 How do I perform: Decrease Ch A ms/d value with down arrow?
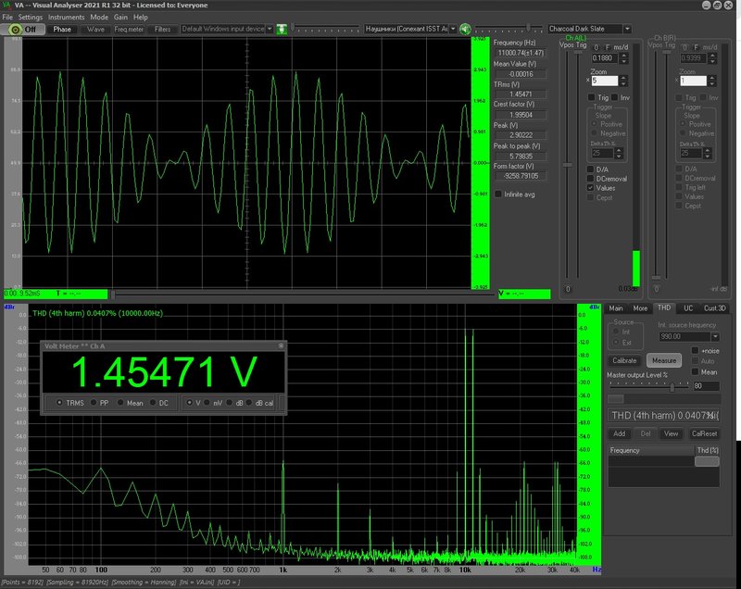click(x=623, y=61)
